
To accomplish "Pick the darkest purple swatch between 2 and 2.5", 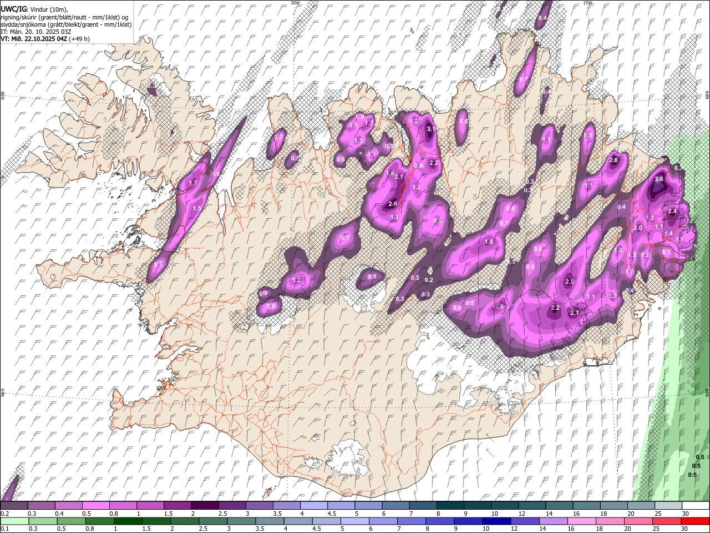I will click(x=205, y=505).
